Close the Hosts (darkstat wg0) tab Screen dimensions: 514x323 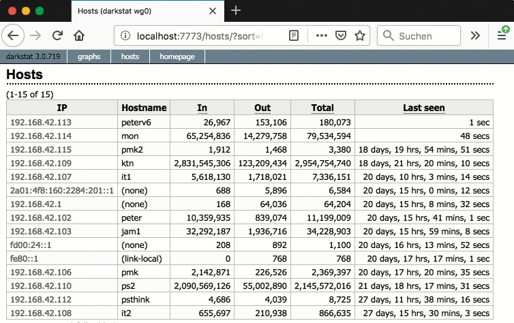tap(213, 11)
